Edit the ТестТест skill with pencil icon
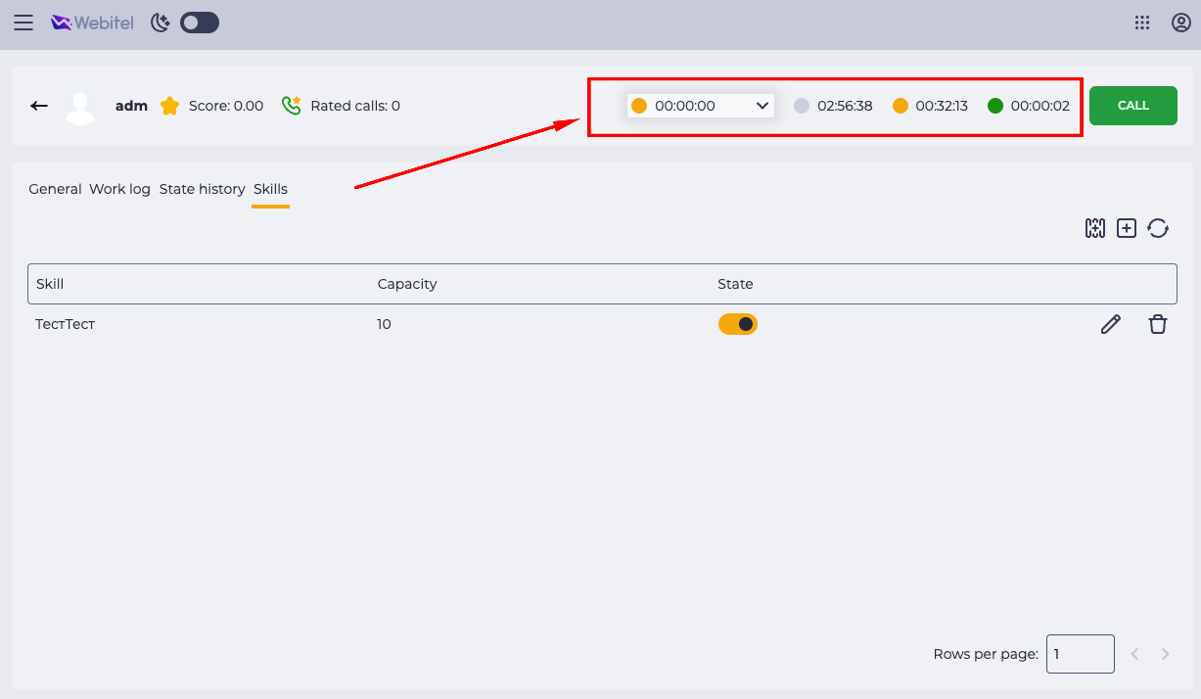The width and height of the screenshot is (1201, 699). [1110, 324]
